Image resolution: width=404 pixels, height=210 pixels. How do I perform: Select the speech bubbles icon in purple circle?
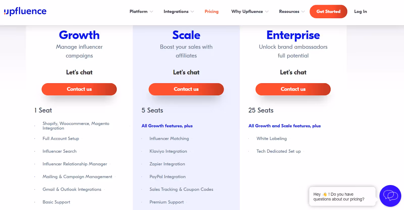pos(390,196)
